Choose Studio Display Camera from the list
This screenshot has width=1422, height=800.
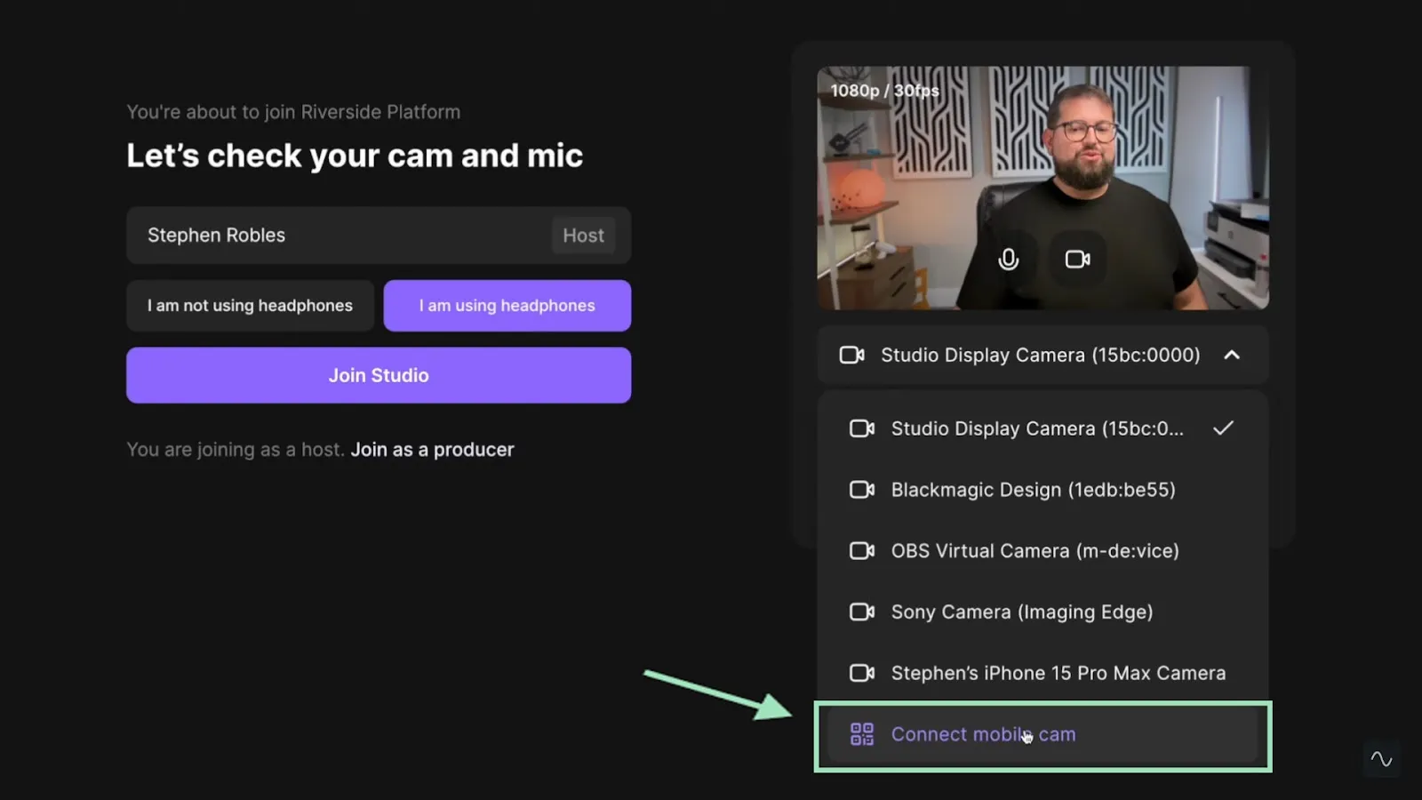(1043, 428)
